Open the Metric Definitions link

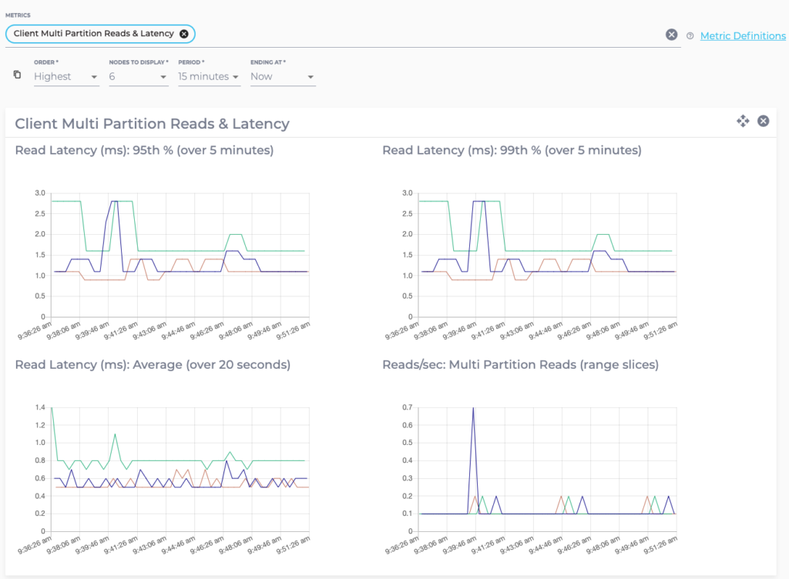pyautogui.click(x=742, y=35)
